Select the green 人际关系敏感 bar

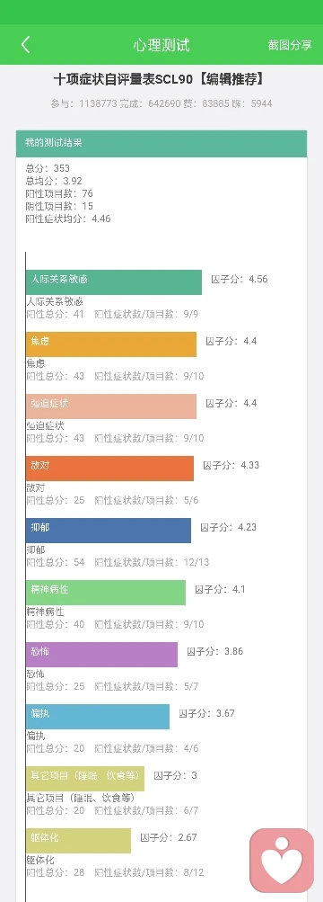(114, 281)
